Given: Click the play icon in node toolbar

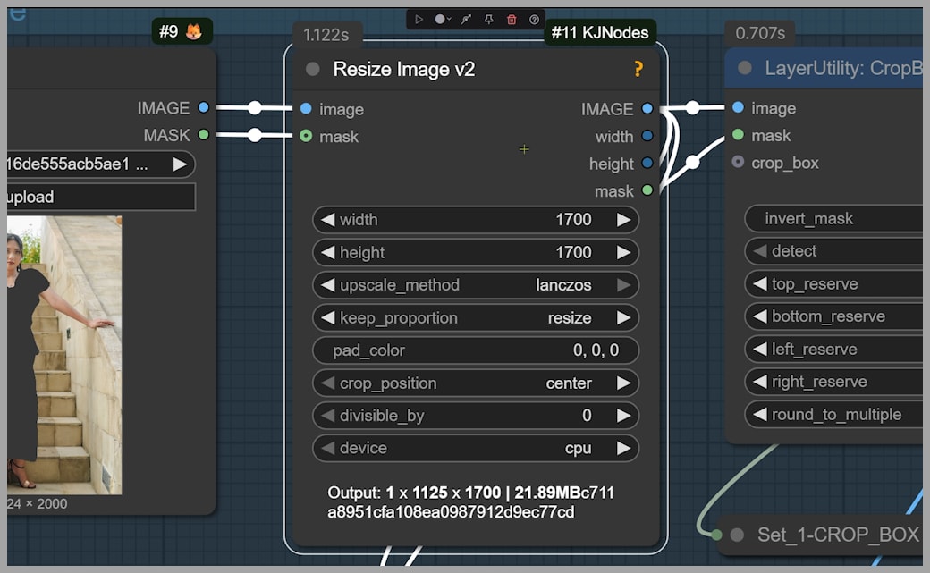Looking at the screenshot, I should tap(419, 19).
